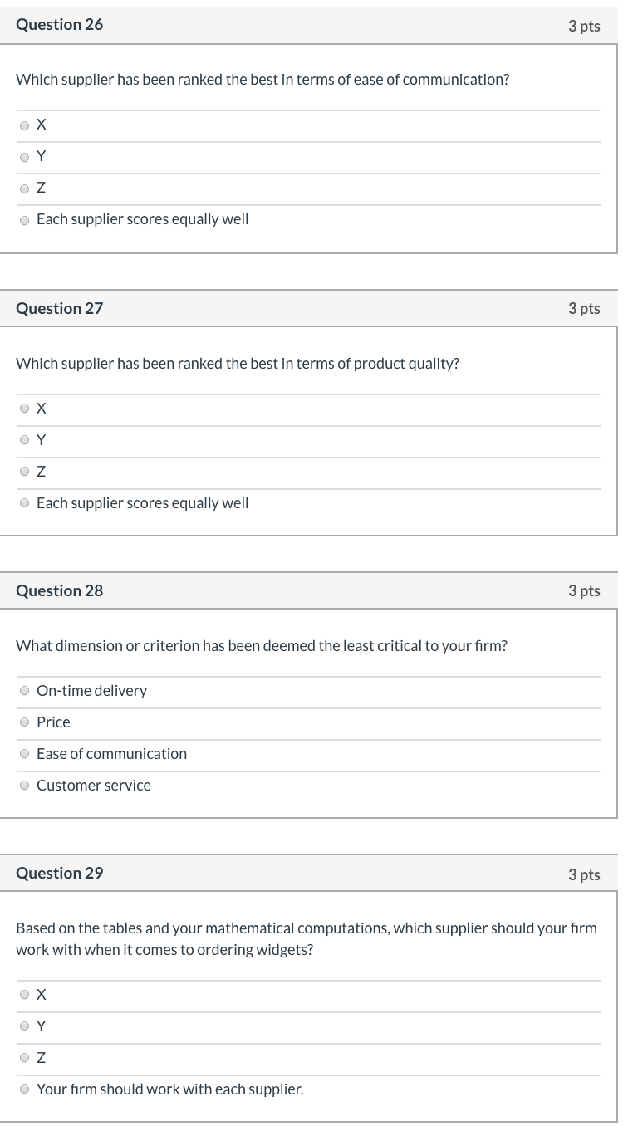628x1126 pixels.
Task: Choose 'Each supplier scores equally well' in Question 26
Action: pos(24,220)
